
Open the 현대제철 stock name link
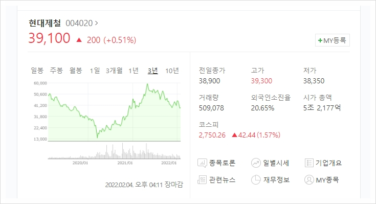[45, 23]
